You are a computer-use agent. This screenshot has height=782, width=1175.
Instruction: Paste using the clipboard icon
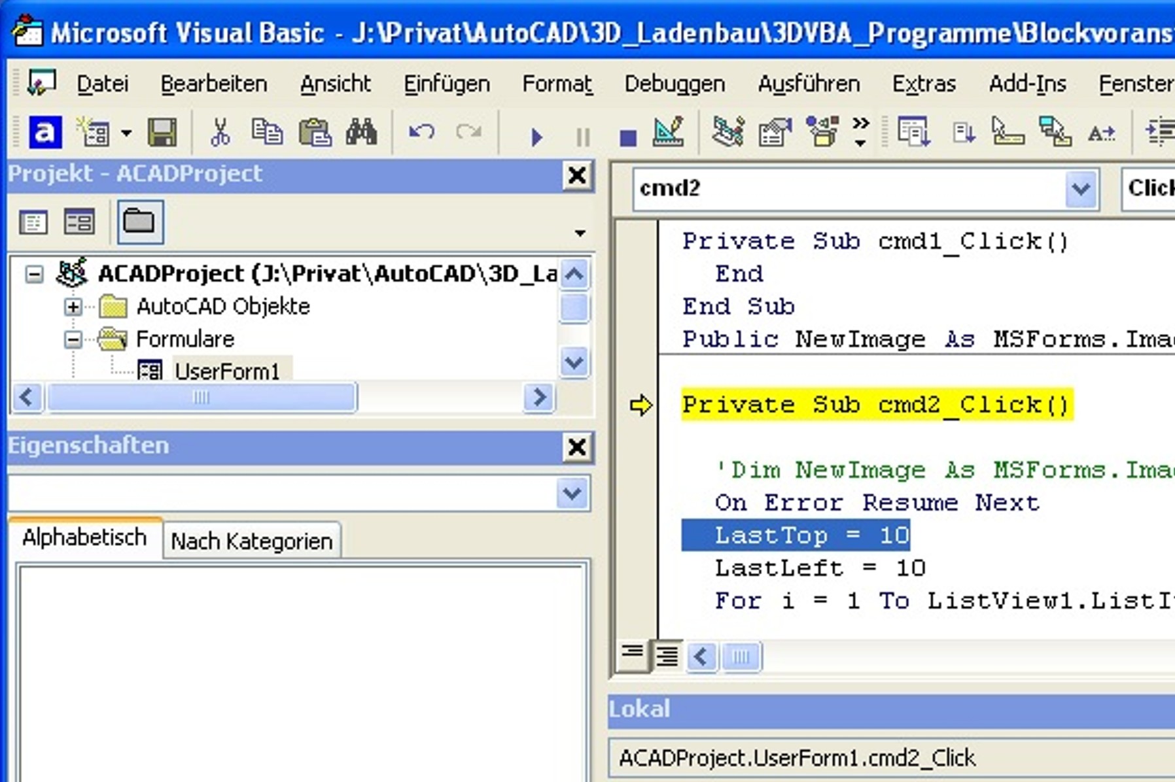point(315,133)
